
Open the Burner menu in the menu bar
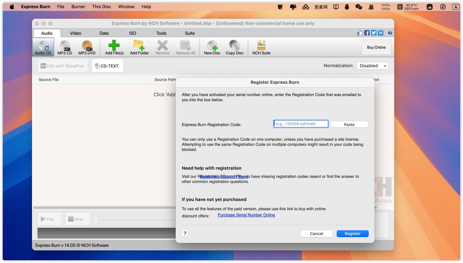coord(78,7)
